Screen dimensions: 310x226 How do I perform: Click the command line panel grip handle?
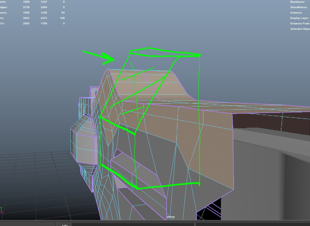[x=57, y=224]
